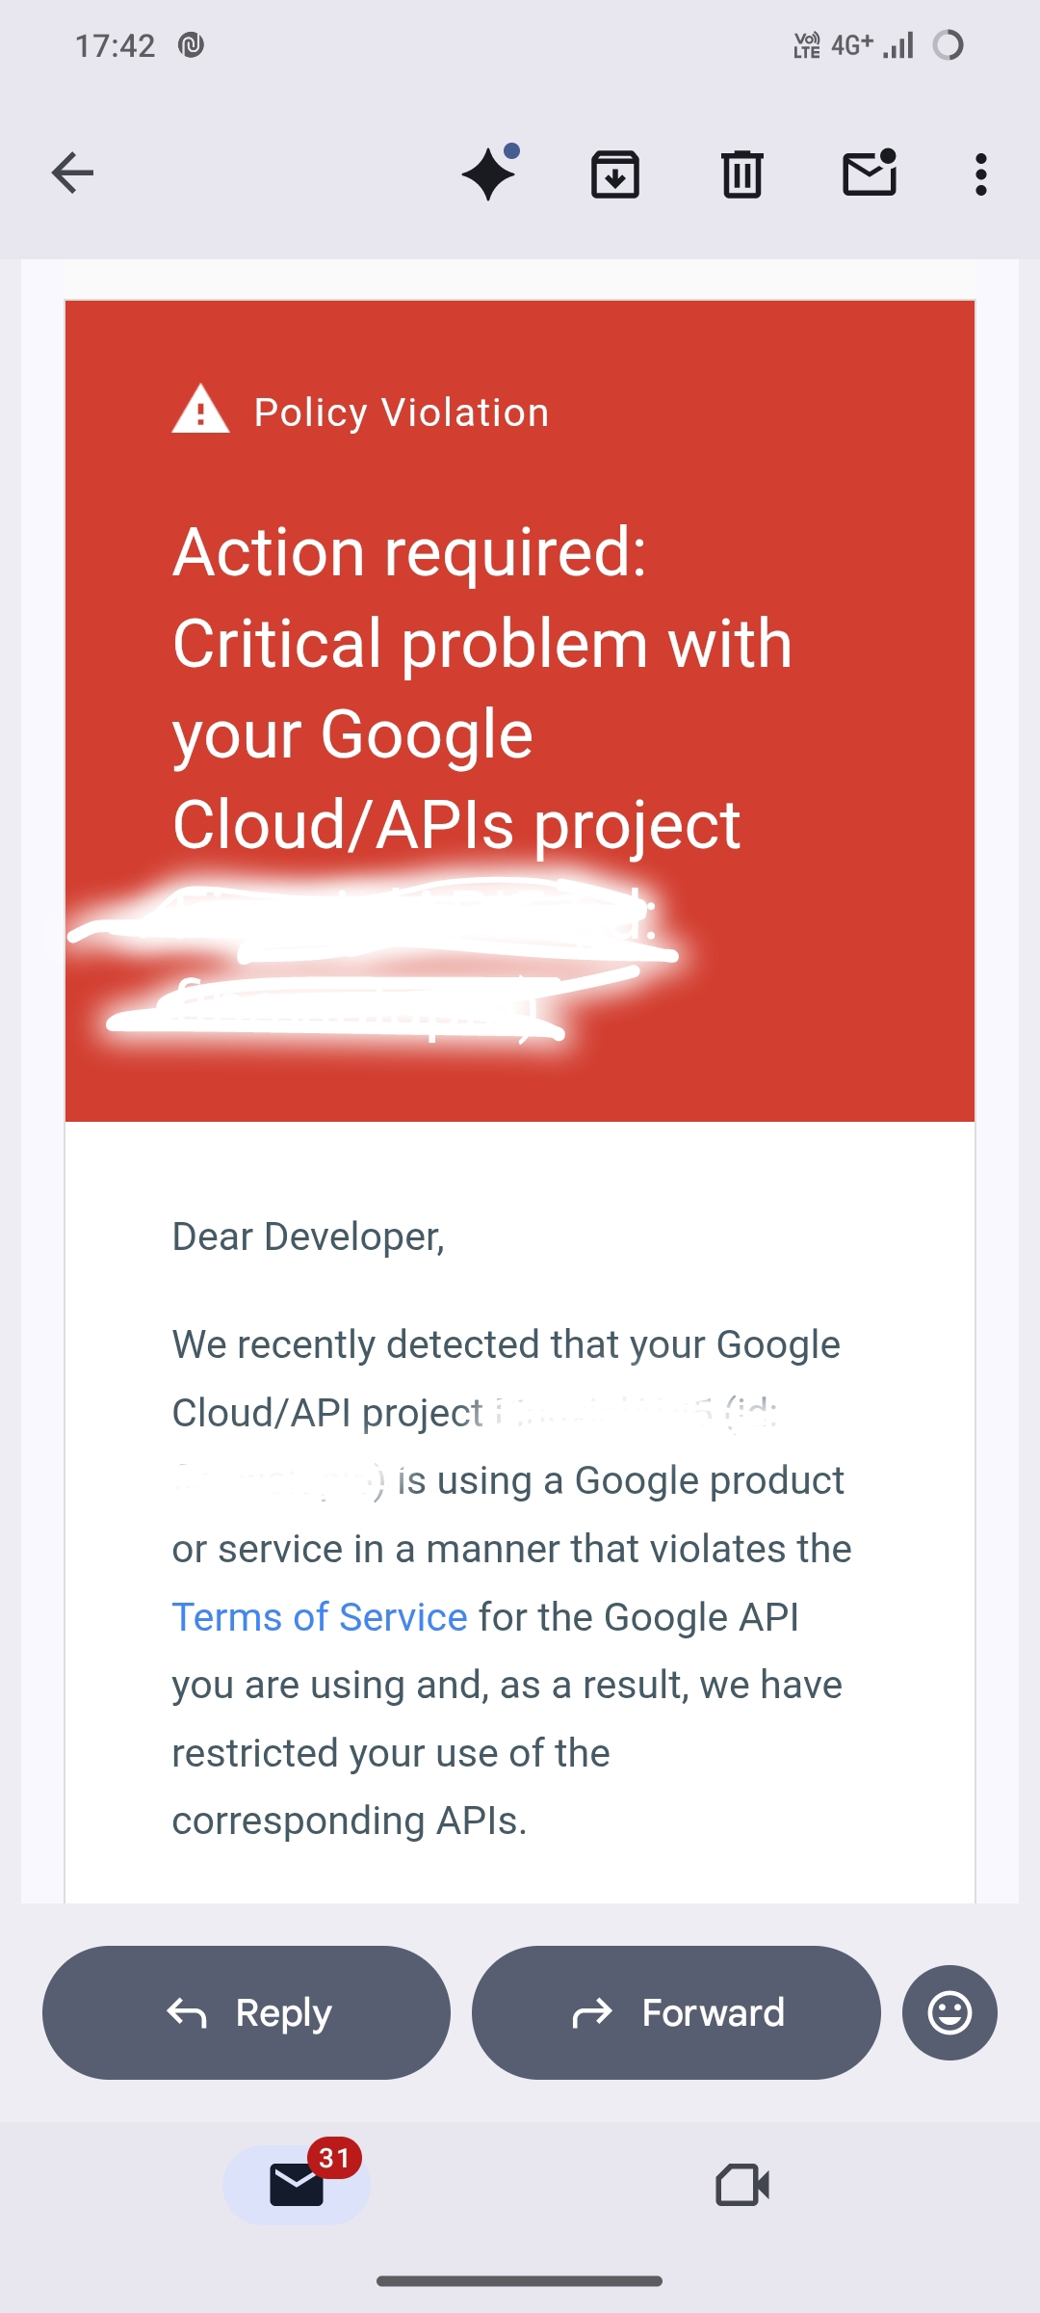Add an emoji reaction
This screenshot has width=1040, height=2313.
point(949,2012)
